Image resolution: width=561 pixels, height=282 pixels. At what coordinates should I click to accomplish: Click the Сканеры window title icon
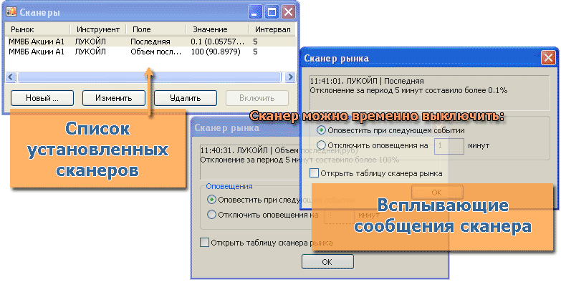(11, 11)
